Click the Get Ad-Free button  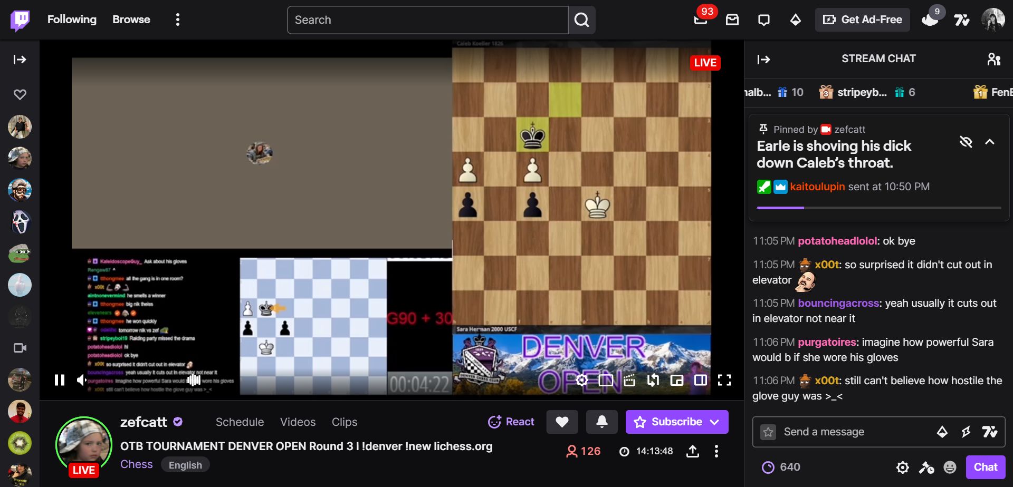point(862,20)
